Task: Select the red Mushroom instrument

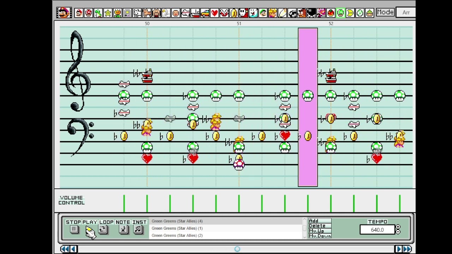Action: coord(88,13)
